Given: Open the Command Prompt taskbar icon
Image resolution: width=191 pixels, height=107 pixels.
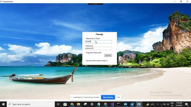Looking at the screenshot, I should pos(119,104).
